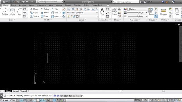Toggle Ortho Mode in status bar
The height and width of the screenshot is (102, 182).
(28, 100)
